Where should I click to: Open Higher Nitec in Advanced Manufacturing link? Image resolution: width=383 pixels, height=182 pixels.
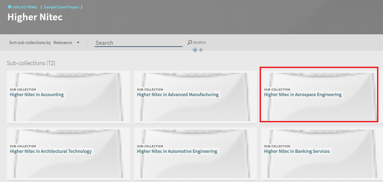coord(178,95)
